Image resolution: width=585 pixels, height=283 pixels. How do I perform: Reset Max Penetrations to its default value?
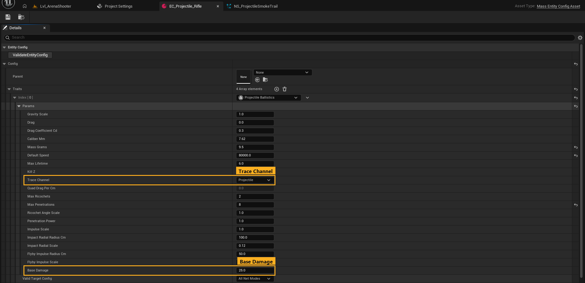tap(576, 205)
